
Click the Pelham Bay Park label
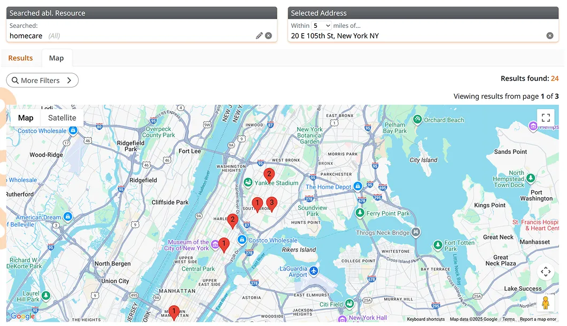395,128
